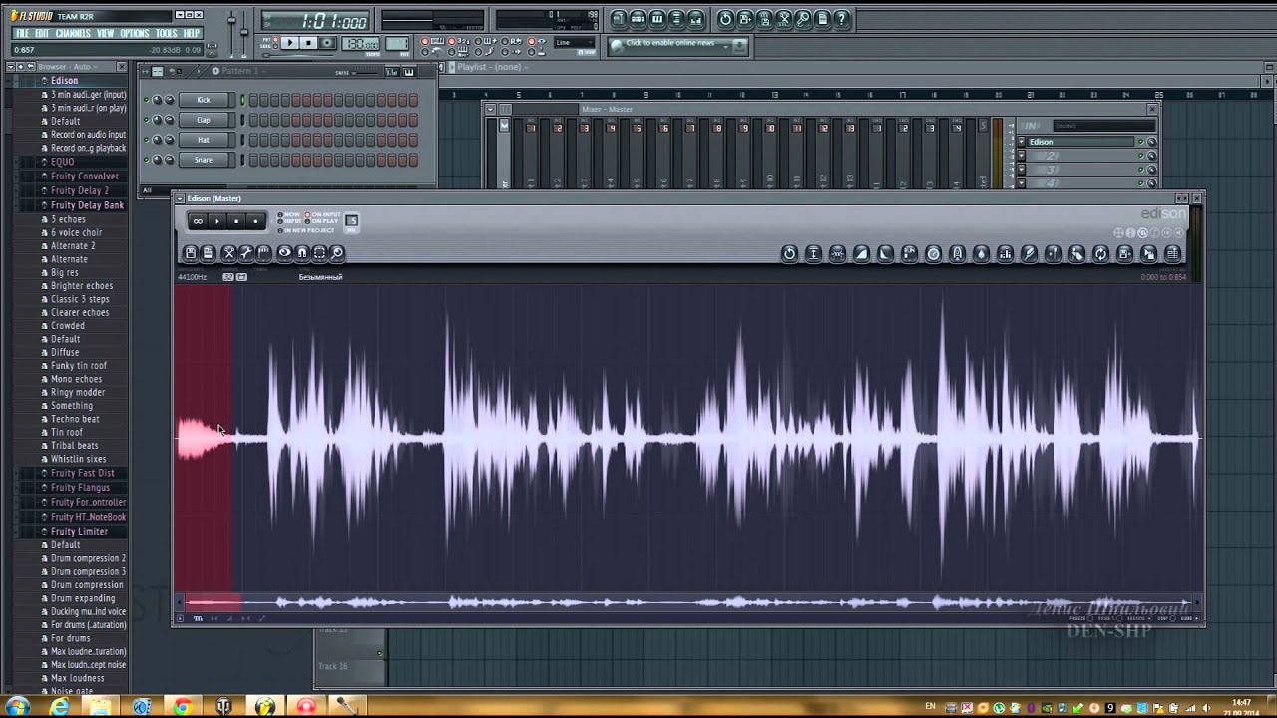The width and height of the screenshot is (1277, 718).
Task: Show the mixer via toolbar icon
Action: tap(695, 19)
